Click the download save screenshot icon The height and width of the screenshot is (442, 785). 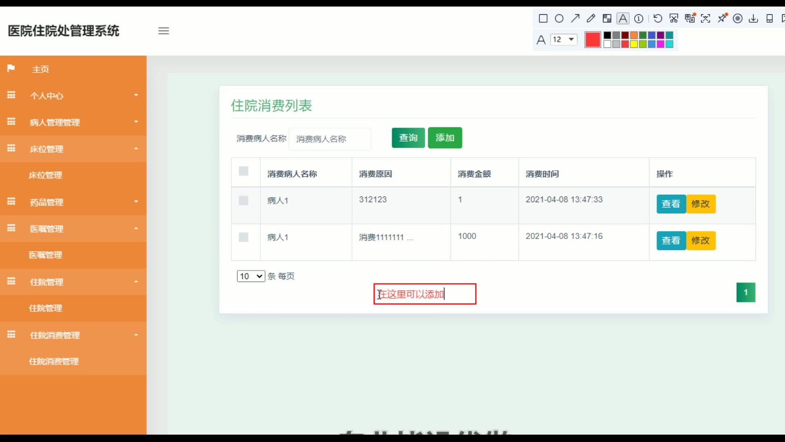753,18
